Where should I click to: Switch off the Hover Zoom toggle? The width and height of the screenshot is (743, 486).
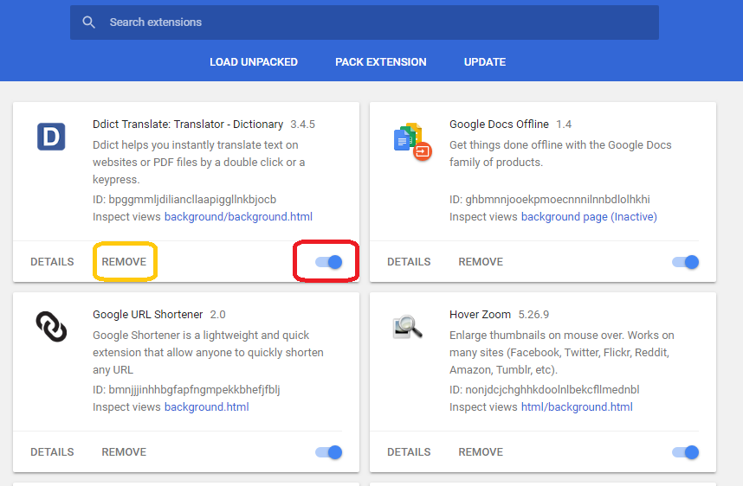click(x=685, y=452)
